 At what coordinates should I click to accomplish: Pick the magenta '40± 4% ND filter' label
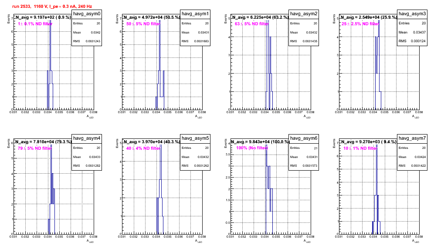point(143,148)
